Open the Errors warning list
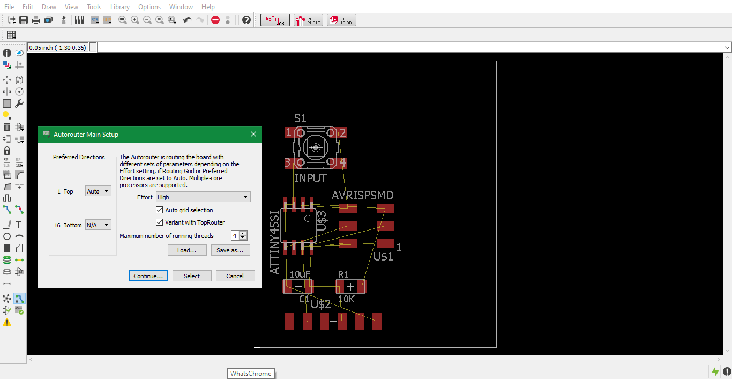This screenshot has width=732, height=379. [x=6, y=322]
